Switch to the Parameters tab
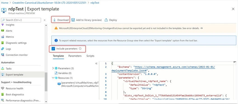The image size is (238, 104). coord(75,56)
